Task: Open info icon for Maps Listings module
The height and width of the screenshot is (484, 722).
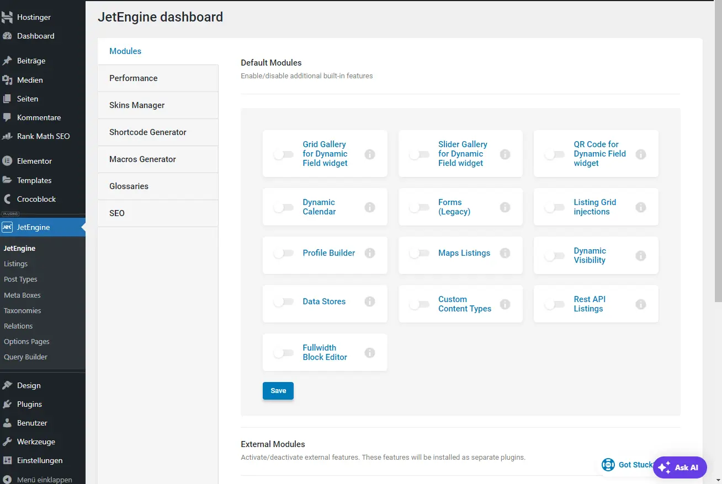Action: coord(505,253)
